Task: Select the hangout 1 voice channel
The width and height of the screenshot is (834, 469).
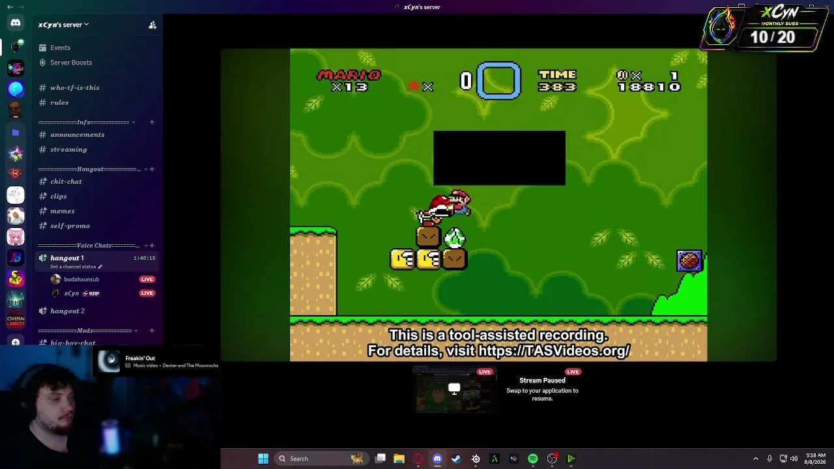Action: tap(98, 261)
